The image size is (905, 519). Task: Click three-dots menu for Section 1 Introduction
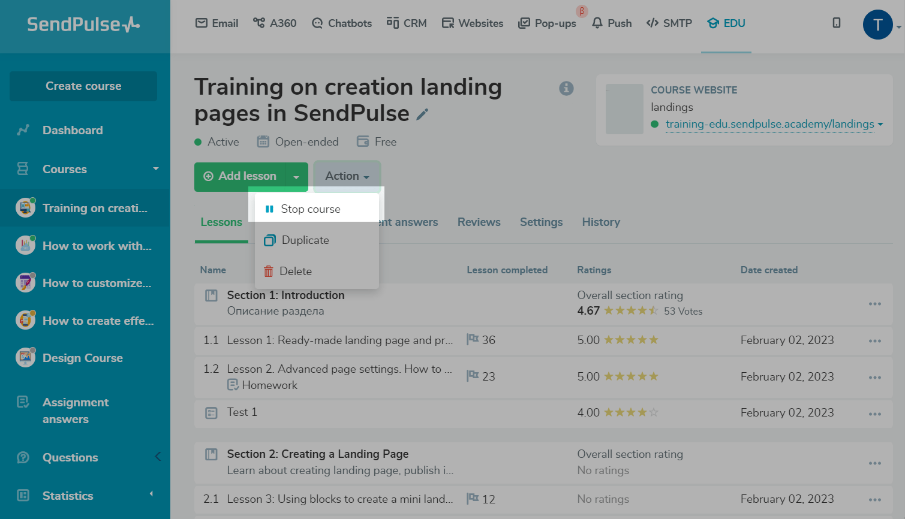(874, 304)
